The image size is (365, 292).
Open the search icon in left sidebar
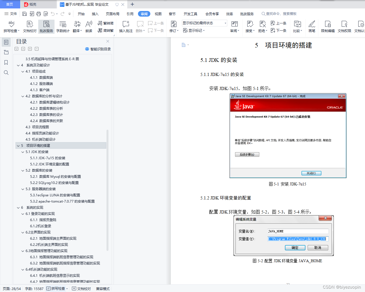(6, 73)
